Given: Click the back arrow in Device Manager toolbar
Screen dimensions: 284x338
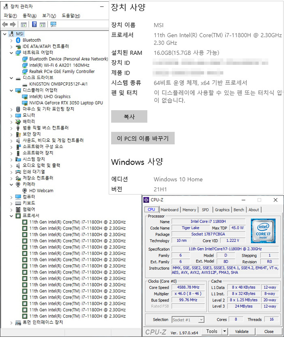Looking at the screenshot, I should coord(5,25).
